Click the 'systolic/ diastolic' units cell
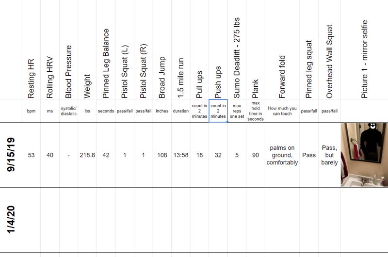Screen dimensions: 388x257 [x=68, y=111]
